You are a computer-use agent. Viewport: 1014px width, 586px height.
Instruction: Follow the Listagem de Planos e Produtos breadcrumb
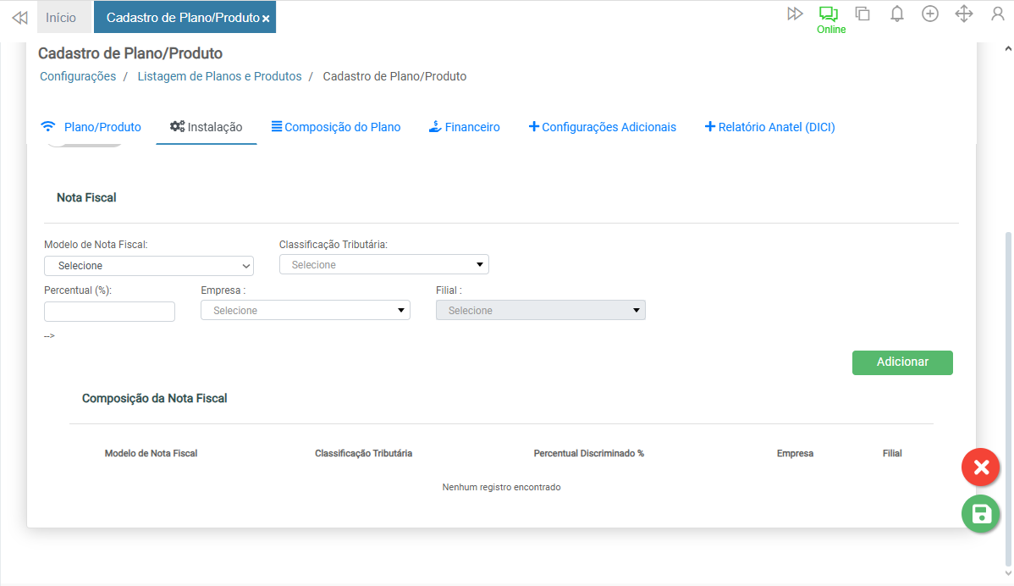tap(221, 76)
